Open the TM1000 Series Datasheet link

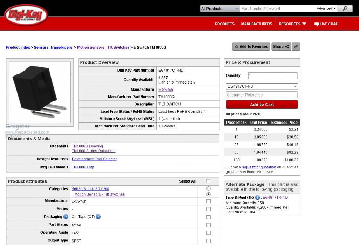[x=94, y=151]
